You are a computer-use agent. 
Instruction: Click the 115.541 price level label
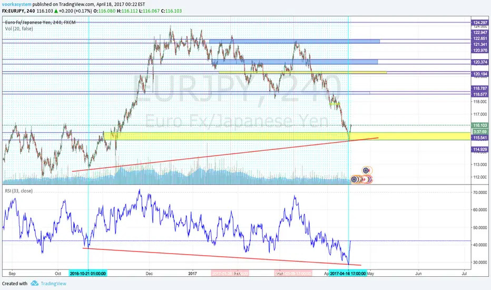pos(480,138)
